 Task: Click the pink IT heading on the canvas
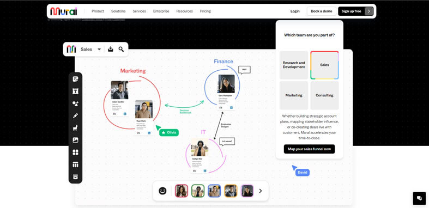(x=203, y=132)
